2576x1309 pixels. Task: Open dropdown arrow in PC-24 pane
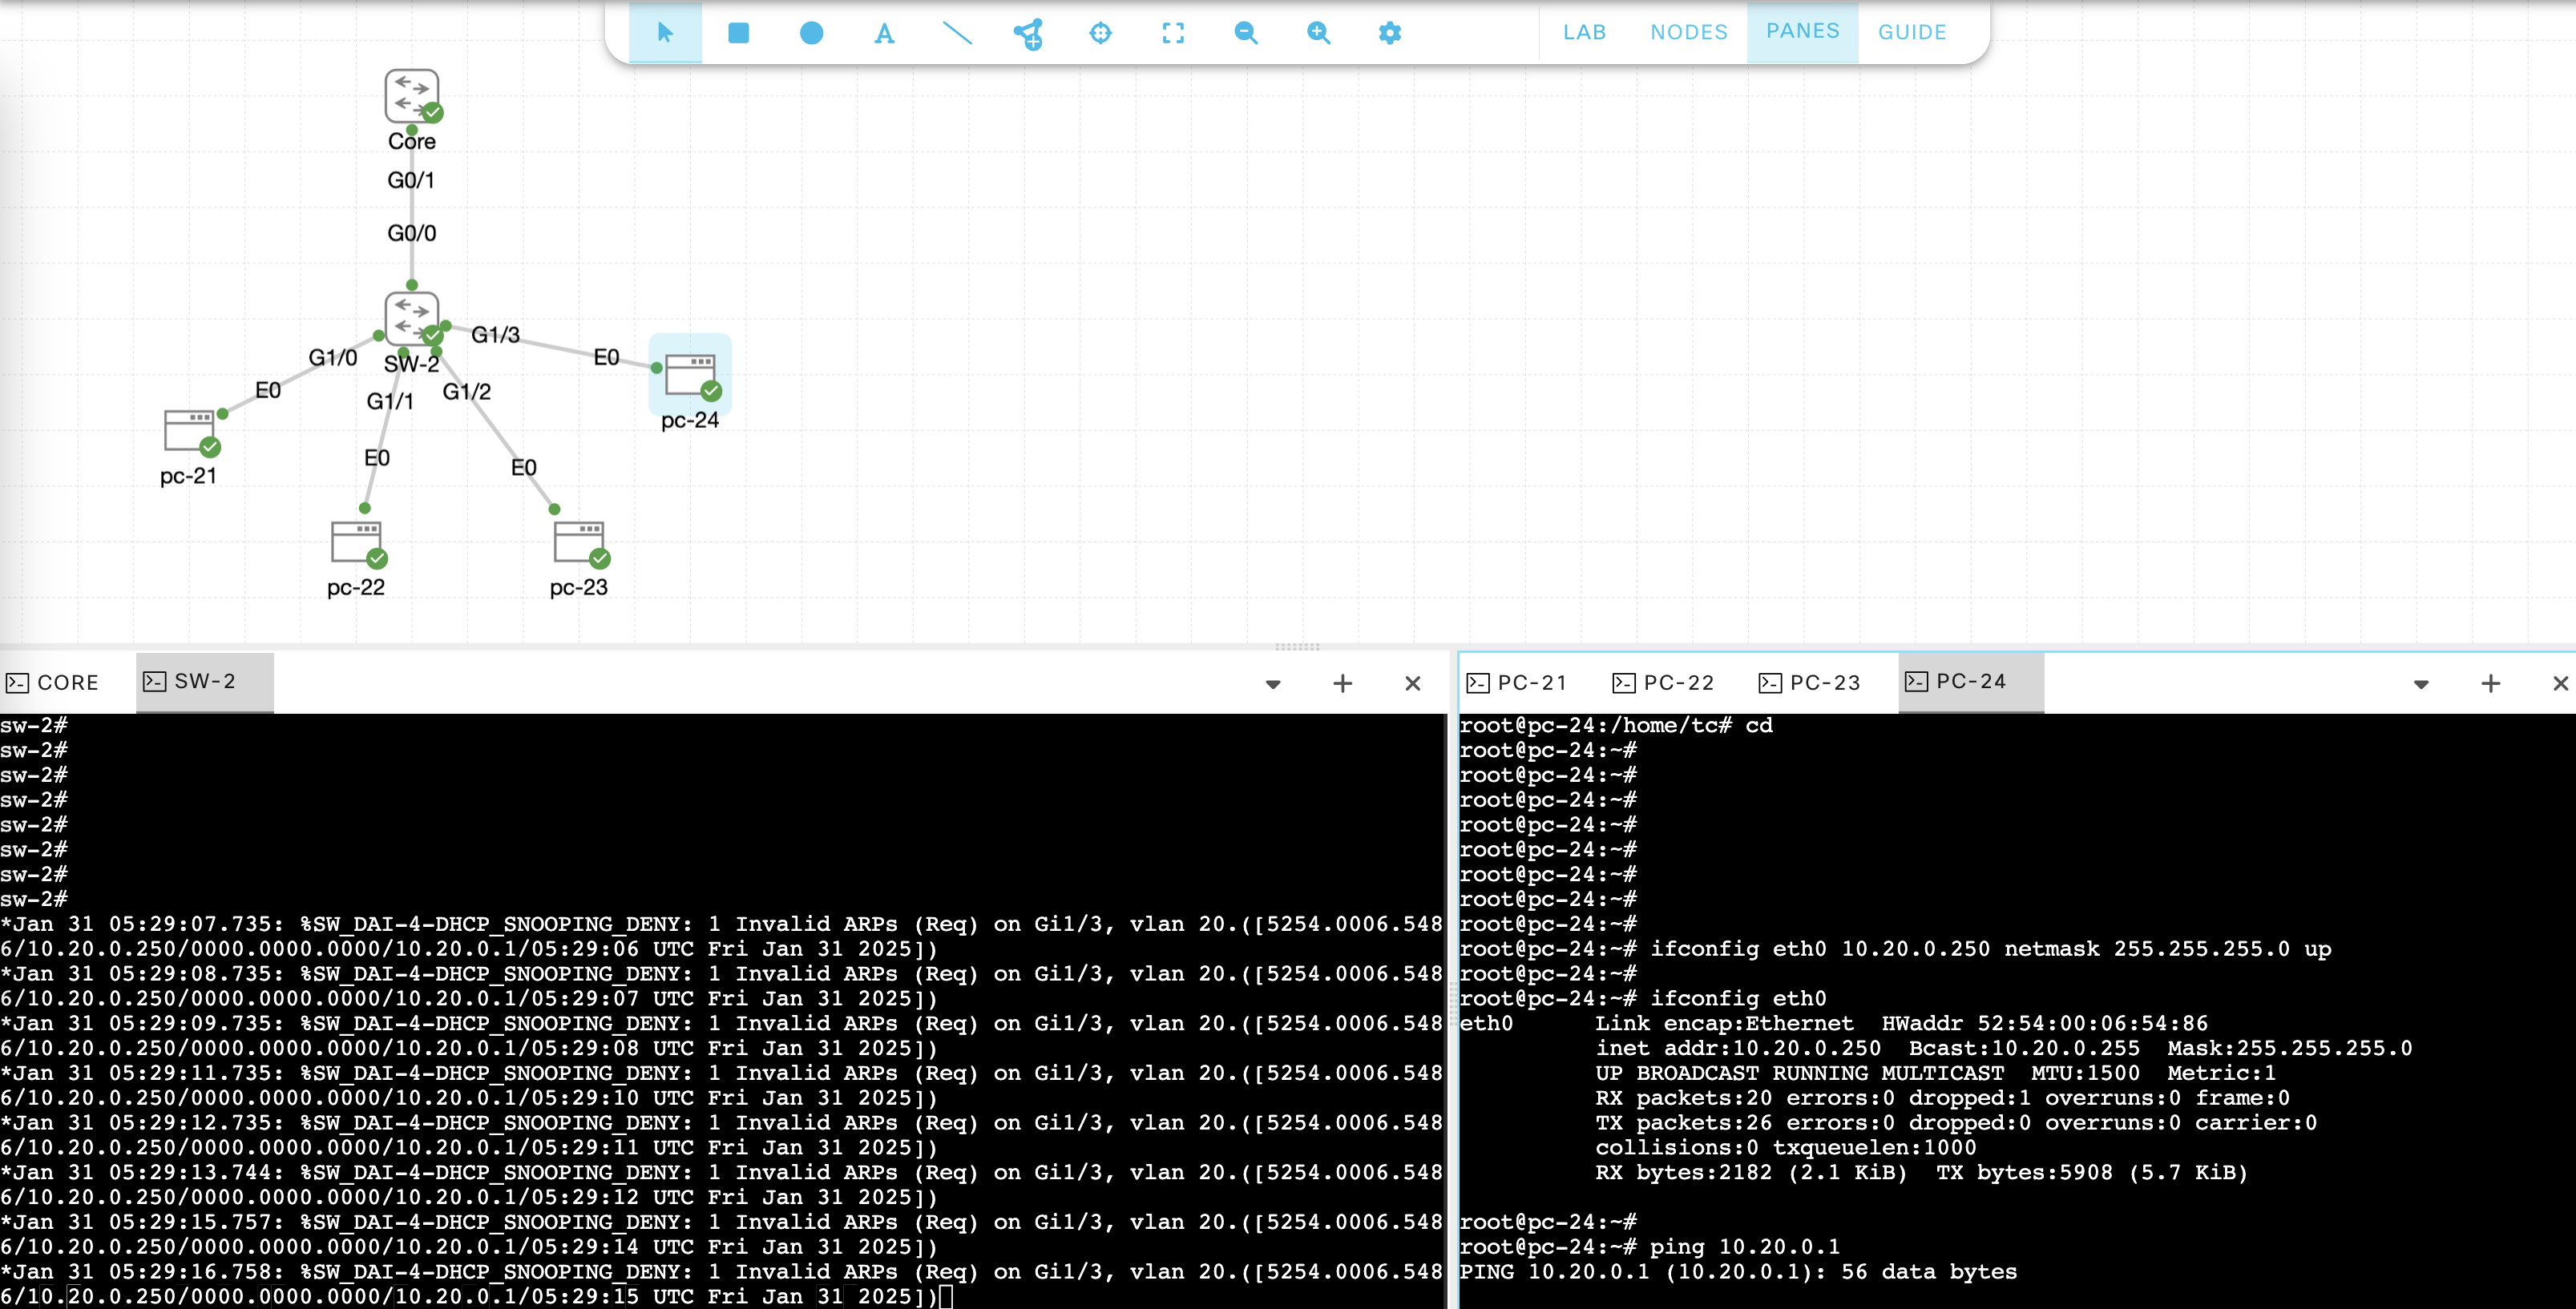tap(2421, 684)
